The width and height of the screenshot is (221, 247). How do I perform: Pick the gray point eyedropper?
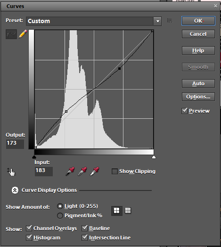pos(82,171)
